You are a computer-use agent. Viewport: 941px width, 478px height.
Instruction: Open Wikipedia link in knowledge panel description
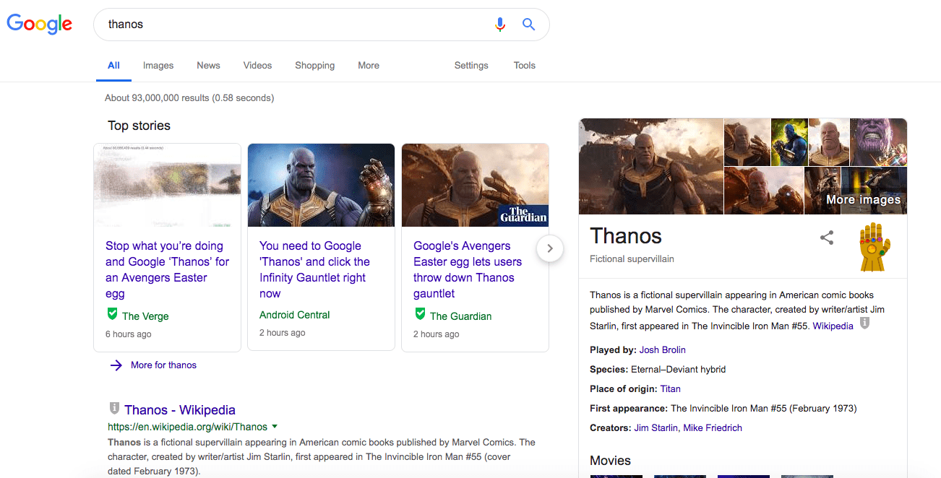click(833, 326)
